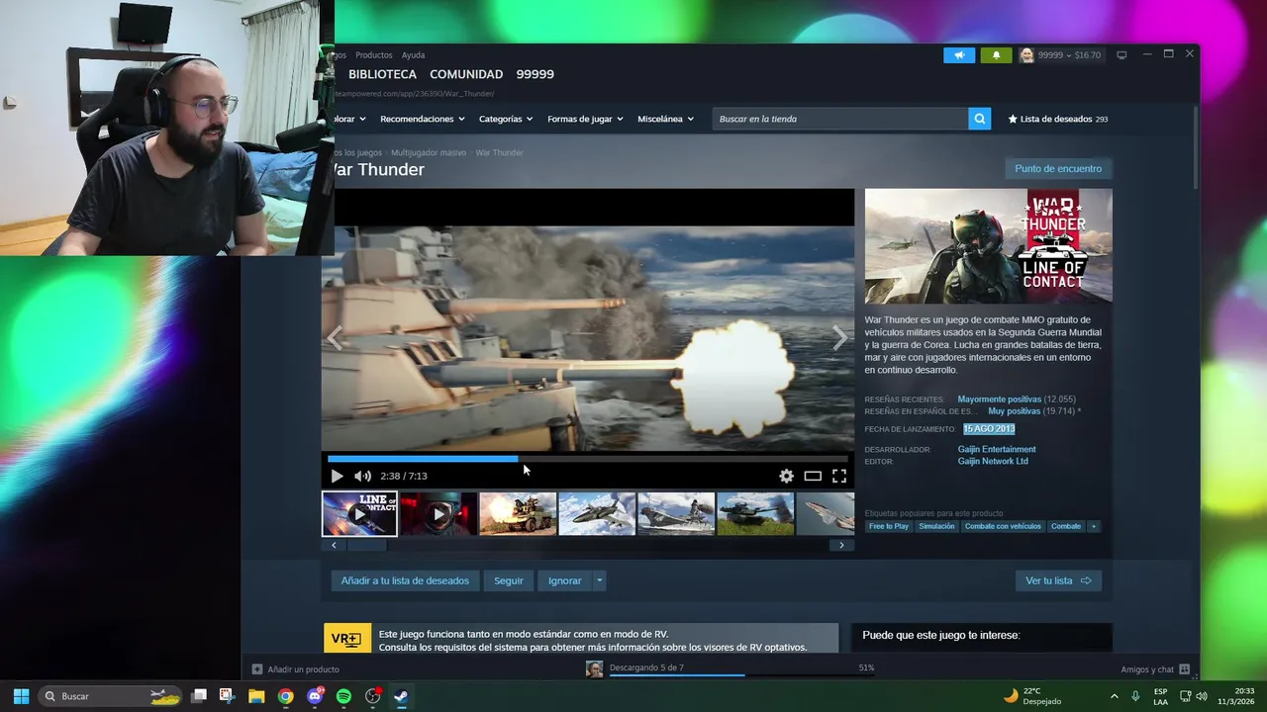Click Ignorar button
The image size is (1267, 712).
(x=565, y=580)
